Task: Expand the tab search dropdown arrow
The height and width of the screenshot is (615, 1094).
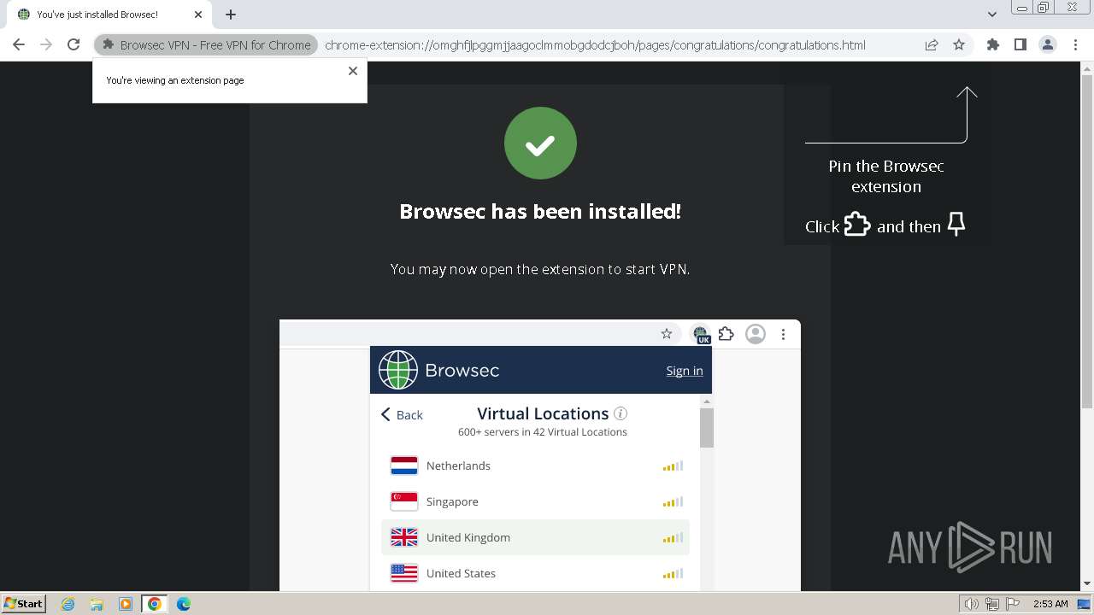Action: tap(991, 14)
